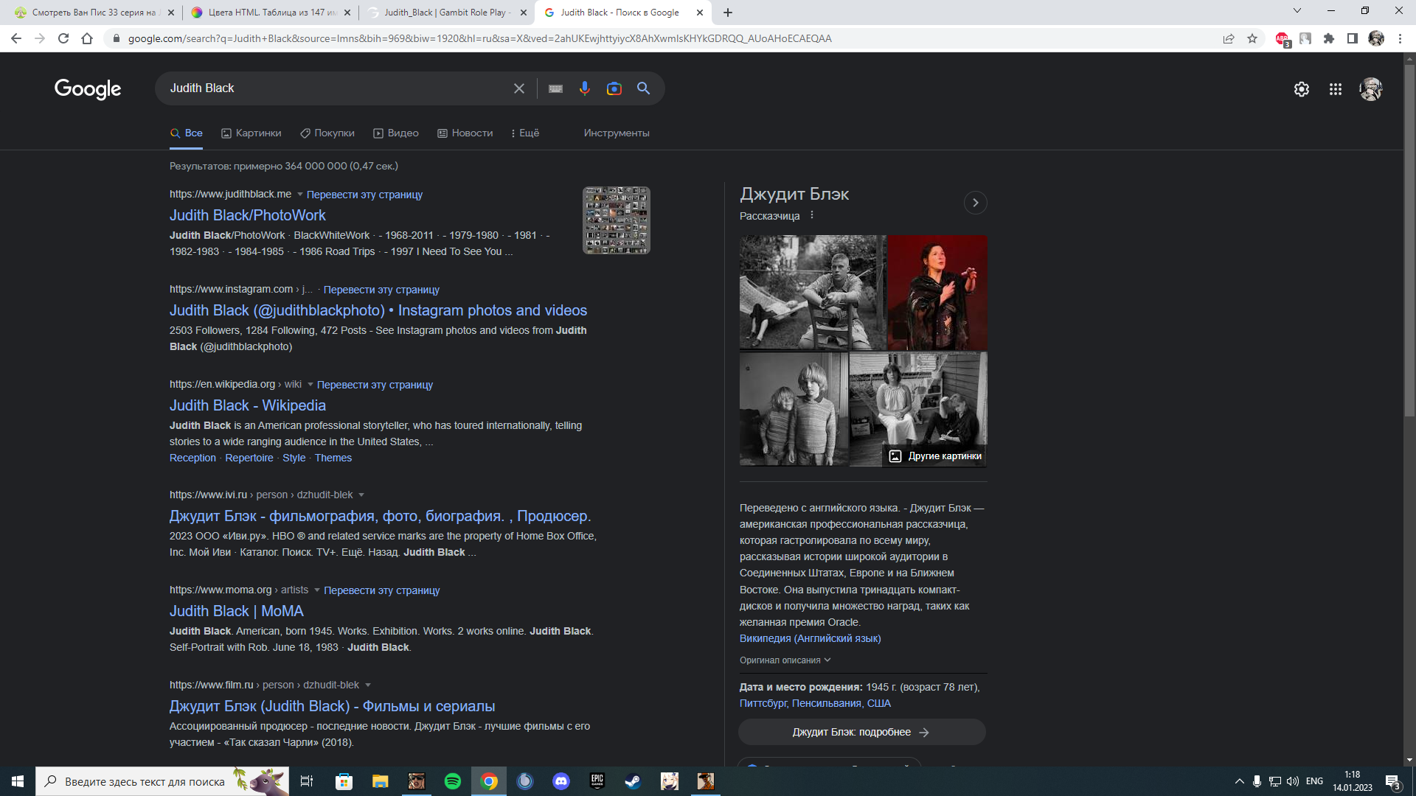Switch to Картинки search tab
This screenshot has height=796, width=1416.
[x=251, y=133]
